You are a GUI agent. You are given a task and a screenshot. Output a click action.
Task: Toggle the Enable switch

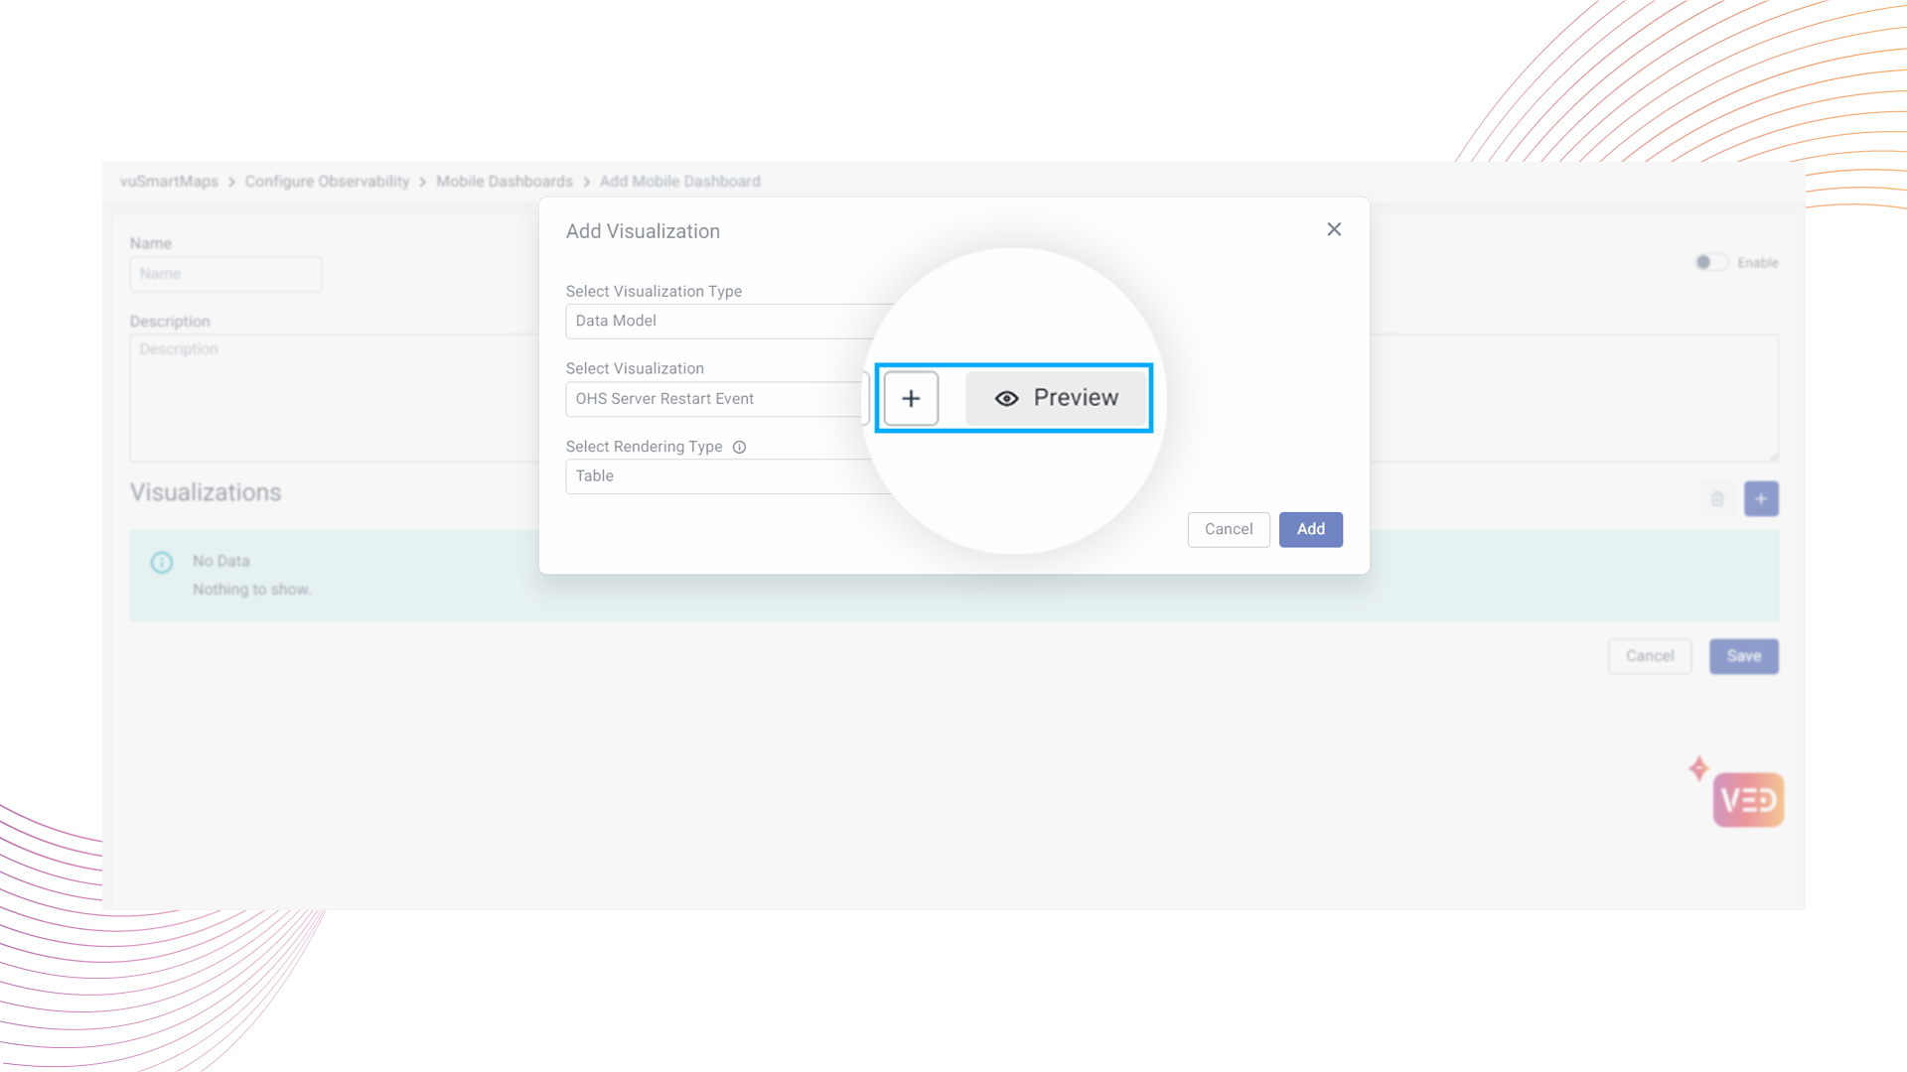1710,262
